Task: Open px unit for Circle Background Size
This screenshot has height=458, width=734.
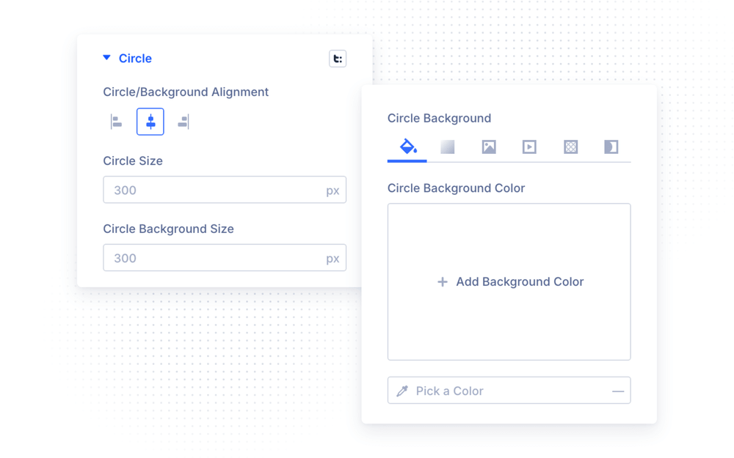Action: 333,259
